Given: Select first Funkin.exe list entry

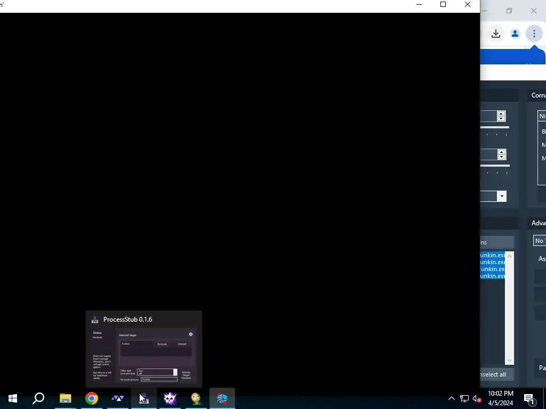Looking at the screenshot, I should (x=492, y=255).
